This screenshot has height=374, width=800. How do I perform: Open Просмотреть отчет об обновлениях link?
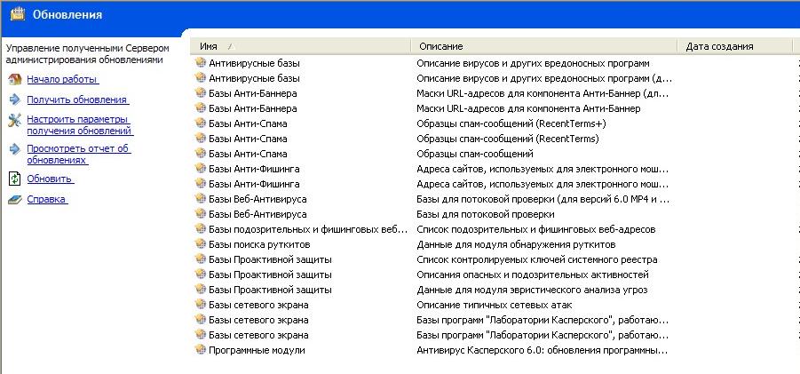78,155
